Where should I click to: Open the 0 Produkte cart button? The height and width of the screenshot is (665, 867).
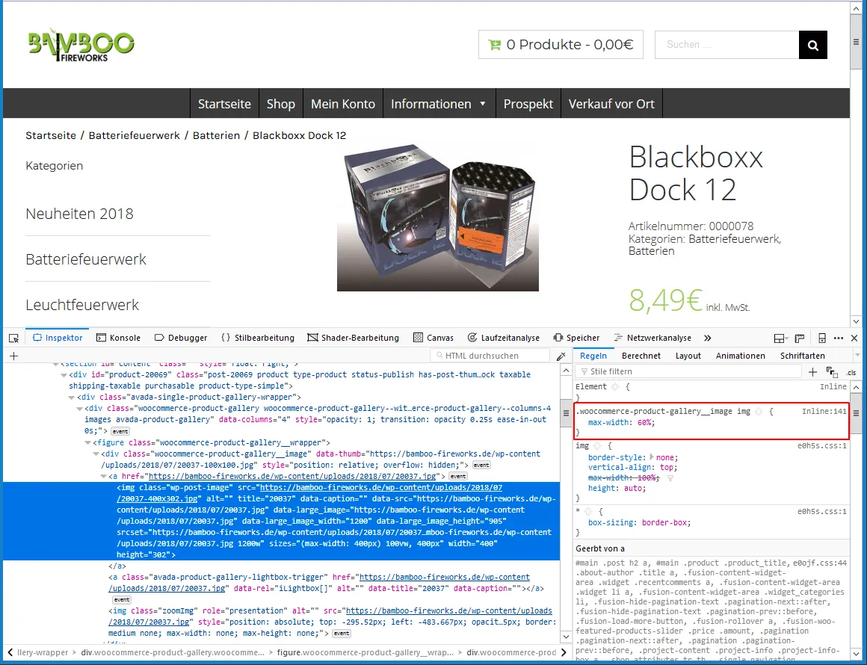(x=561, y=45)
